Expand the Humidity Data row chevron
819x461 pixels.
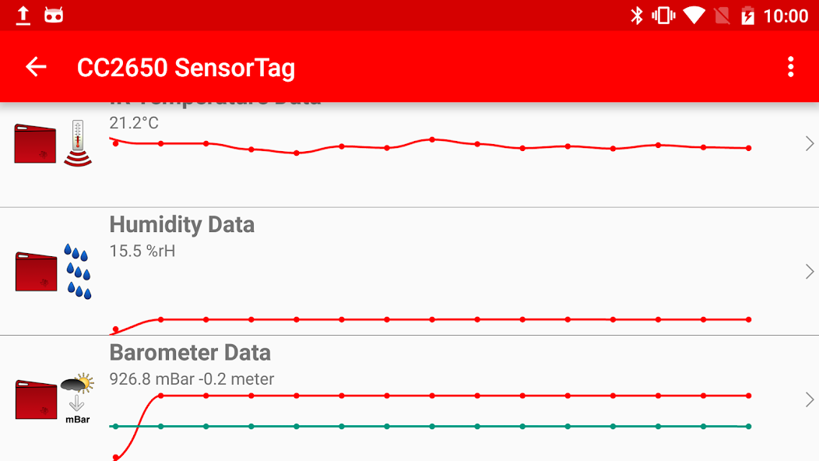(x=809, y=271)
